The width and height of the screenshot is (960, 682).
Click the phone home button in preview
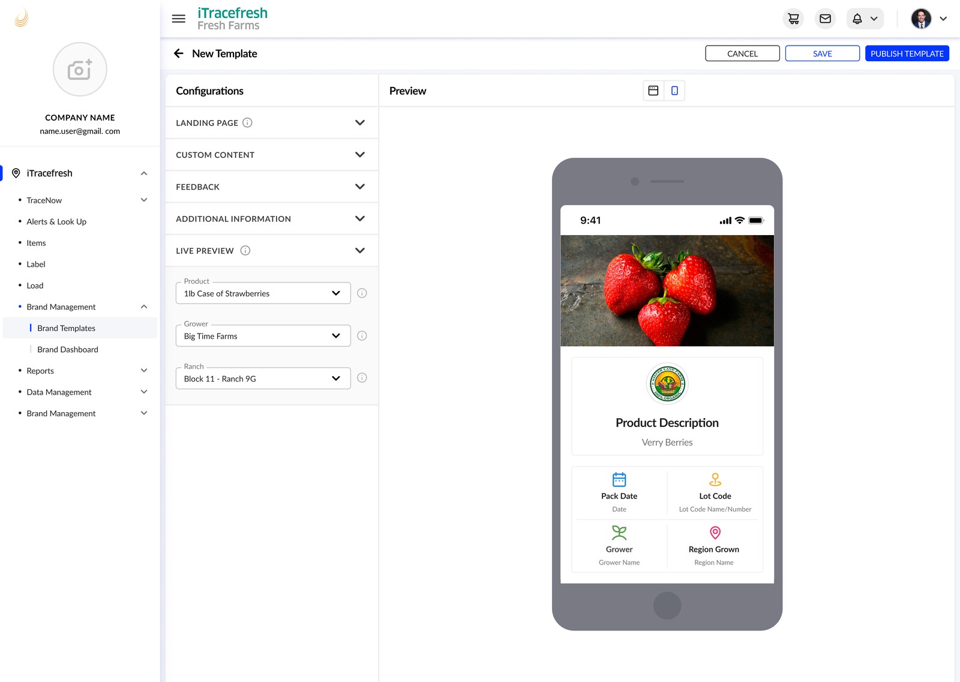coord(667,606)
